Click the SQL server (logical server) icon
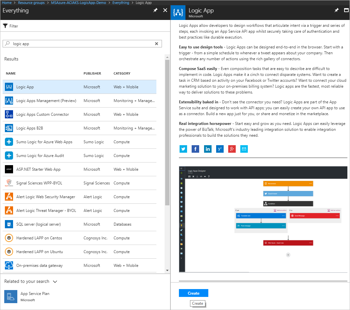Image resolution: width=350 pixels, height=310 pixels. click(x=9, y=224)
